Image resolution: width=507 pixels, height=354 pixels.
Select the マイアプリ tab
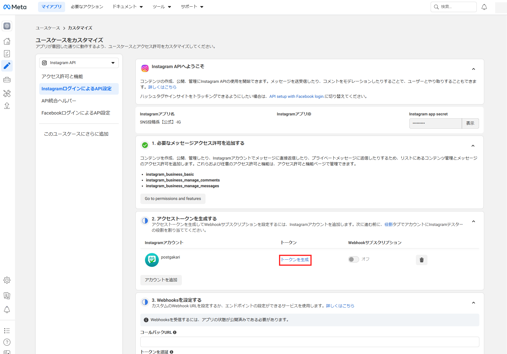[x=52, y=7]
